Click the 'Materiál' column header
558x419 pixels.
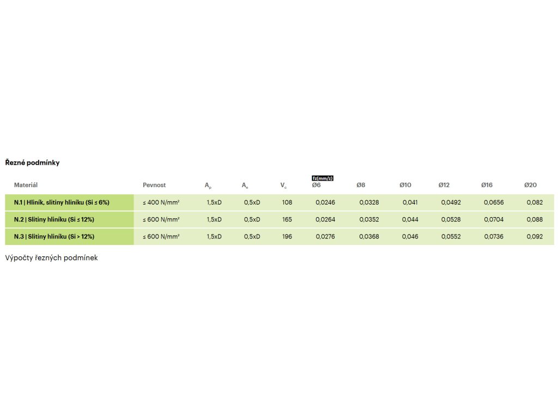click(26, 185)
